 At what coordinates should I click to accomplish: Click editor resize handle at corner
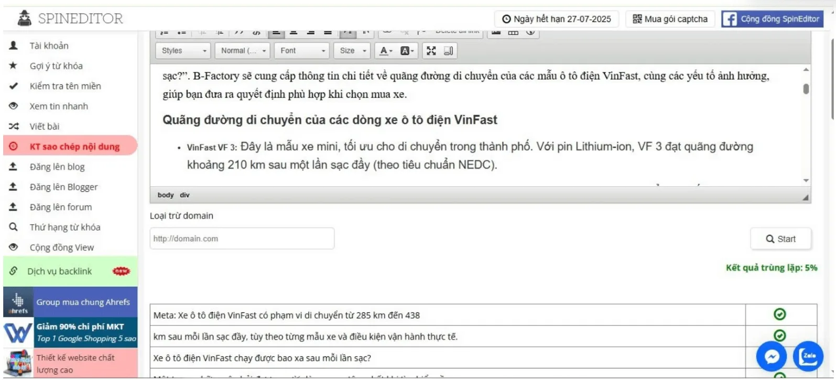tap(806, 198)
